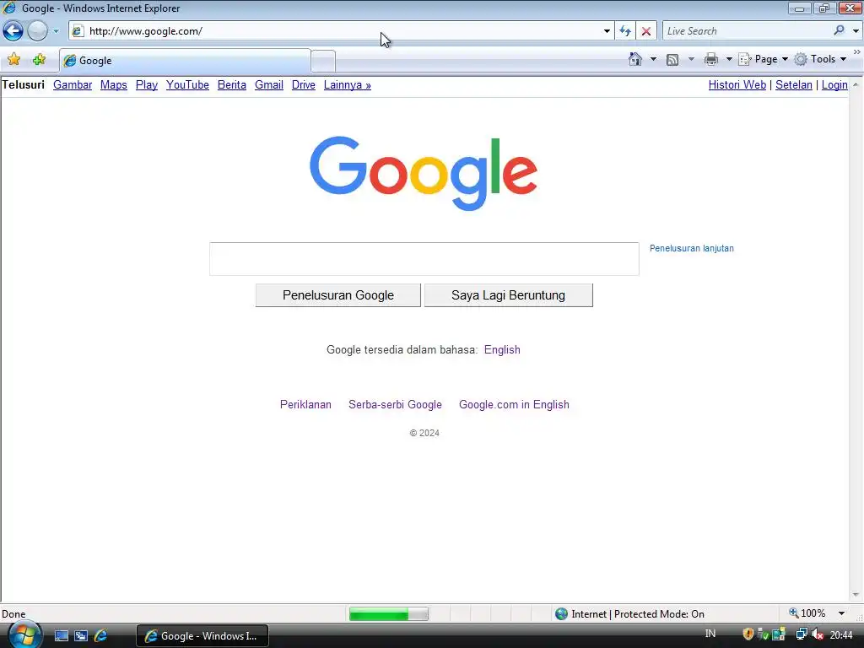
Task: Click the address bar showing google.com URL
Action: click(342, 31)
